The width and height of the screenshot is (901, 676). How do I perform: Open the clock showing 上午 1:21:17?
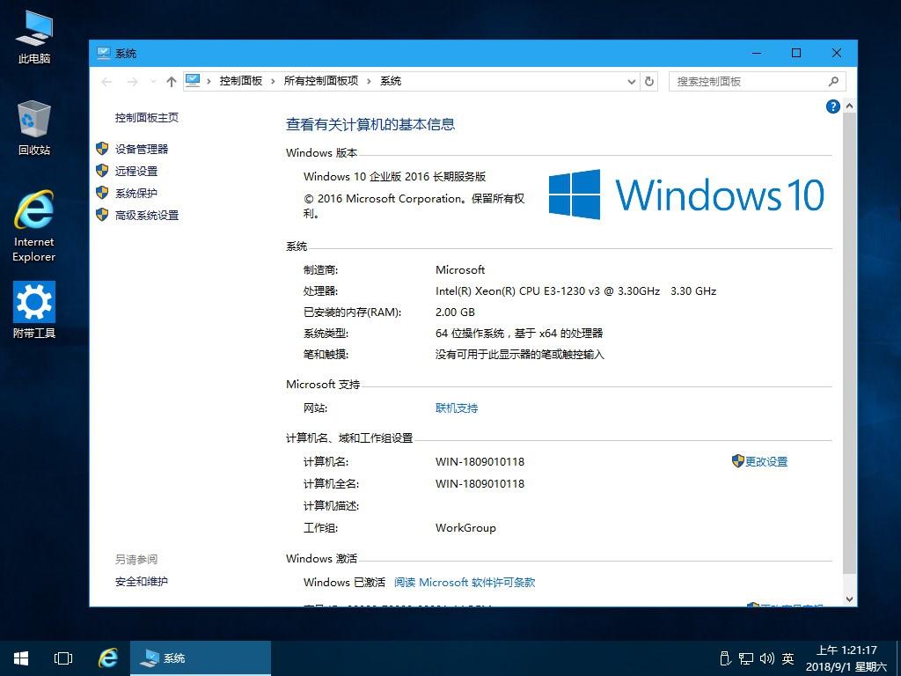click(x=847, y=658)
